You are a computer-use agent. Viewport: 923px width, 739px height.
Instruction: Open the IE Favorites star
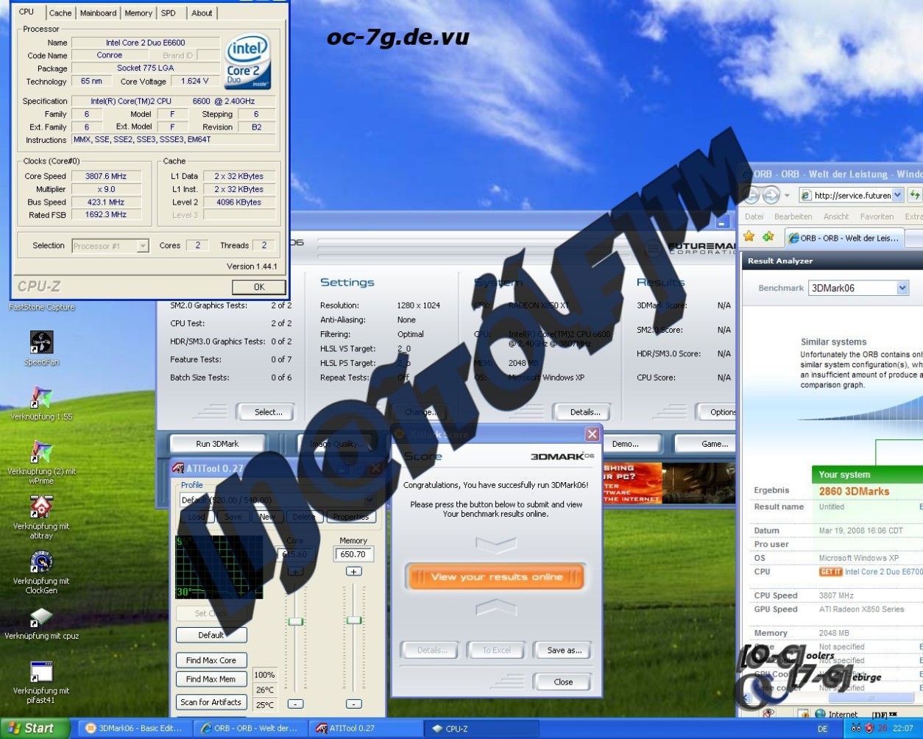[749, 237]
